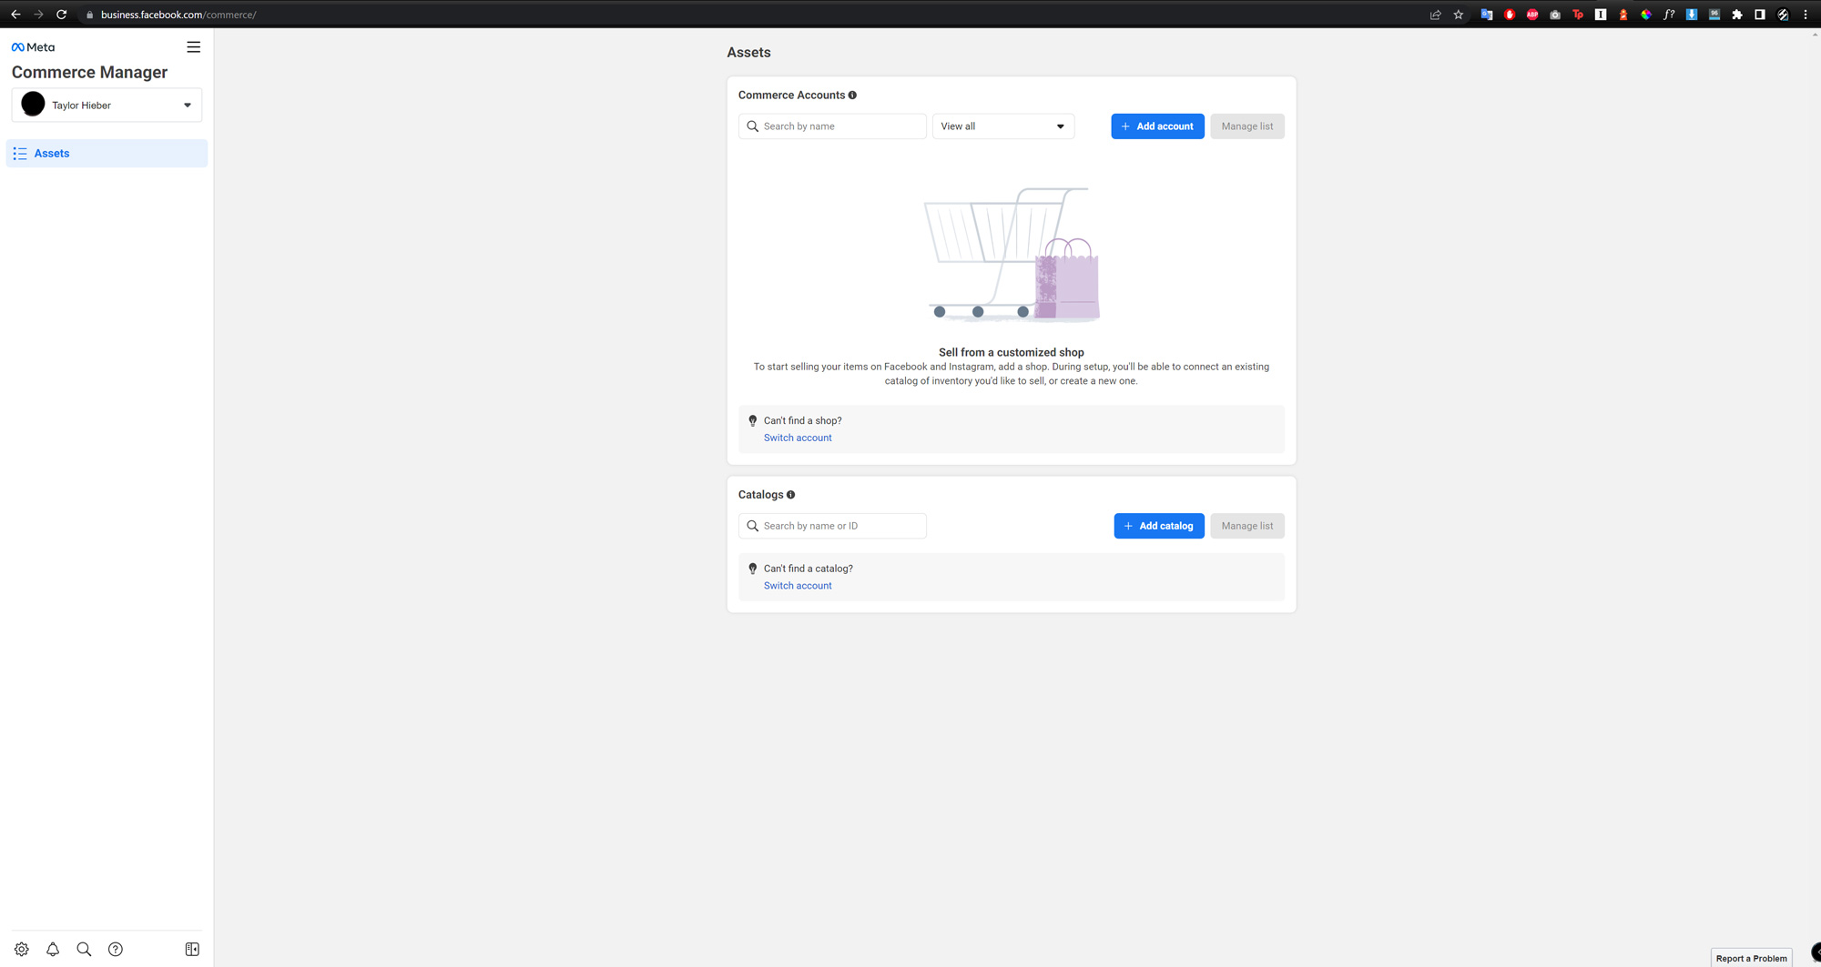
Task: Collapse sidebar using the panel toggle icon
Action: tap(192, 949)
